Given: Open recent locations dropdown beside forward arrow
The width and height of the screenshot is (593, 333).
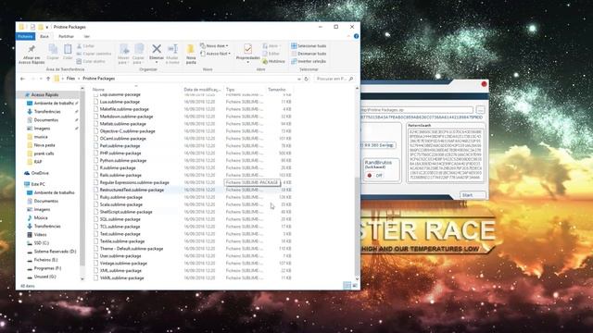Looking at the screenshot, I should point(41,79).
